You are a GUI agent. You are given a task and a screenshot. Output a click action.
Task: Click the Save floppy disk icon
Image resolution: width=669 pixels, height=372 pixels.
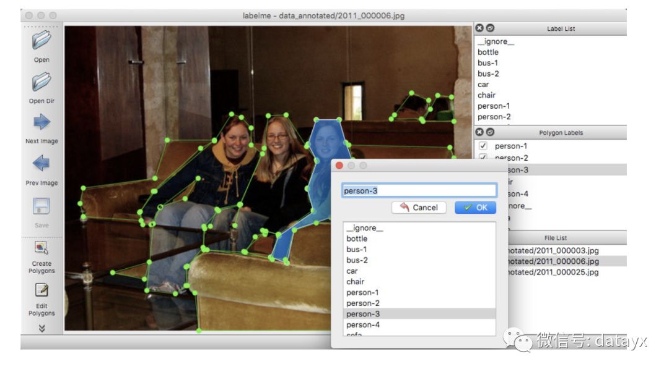(x=42, y=206)
